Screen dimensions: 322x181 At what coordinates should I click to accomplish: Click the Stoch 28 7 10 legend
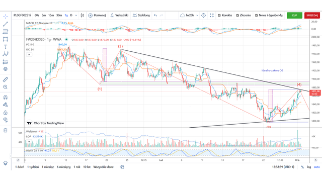[34, 151]
